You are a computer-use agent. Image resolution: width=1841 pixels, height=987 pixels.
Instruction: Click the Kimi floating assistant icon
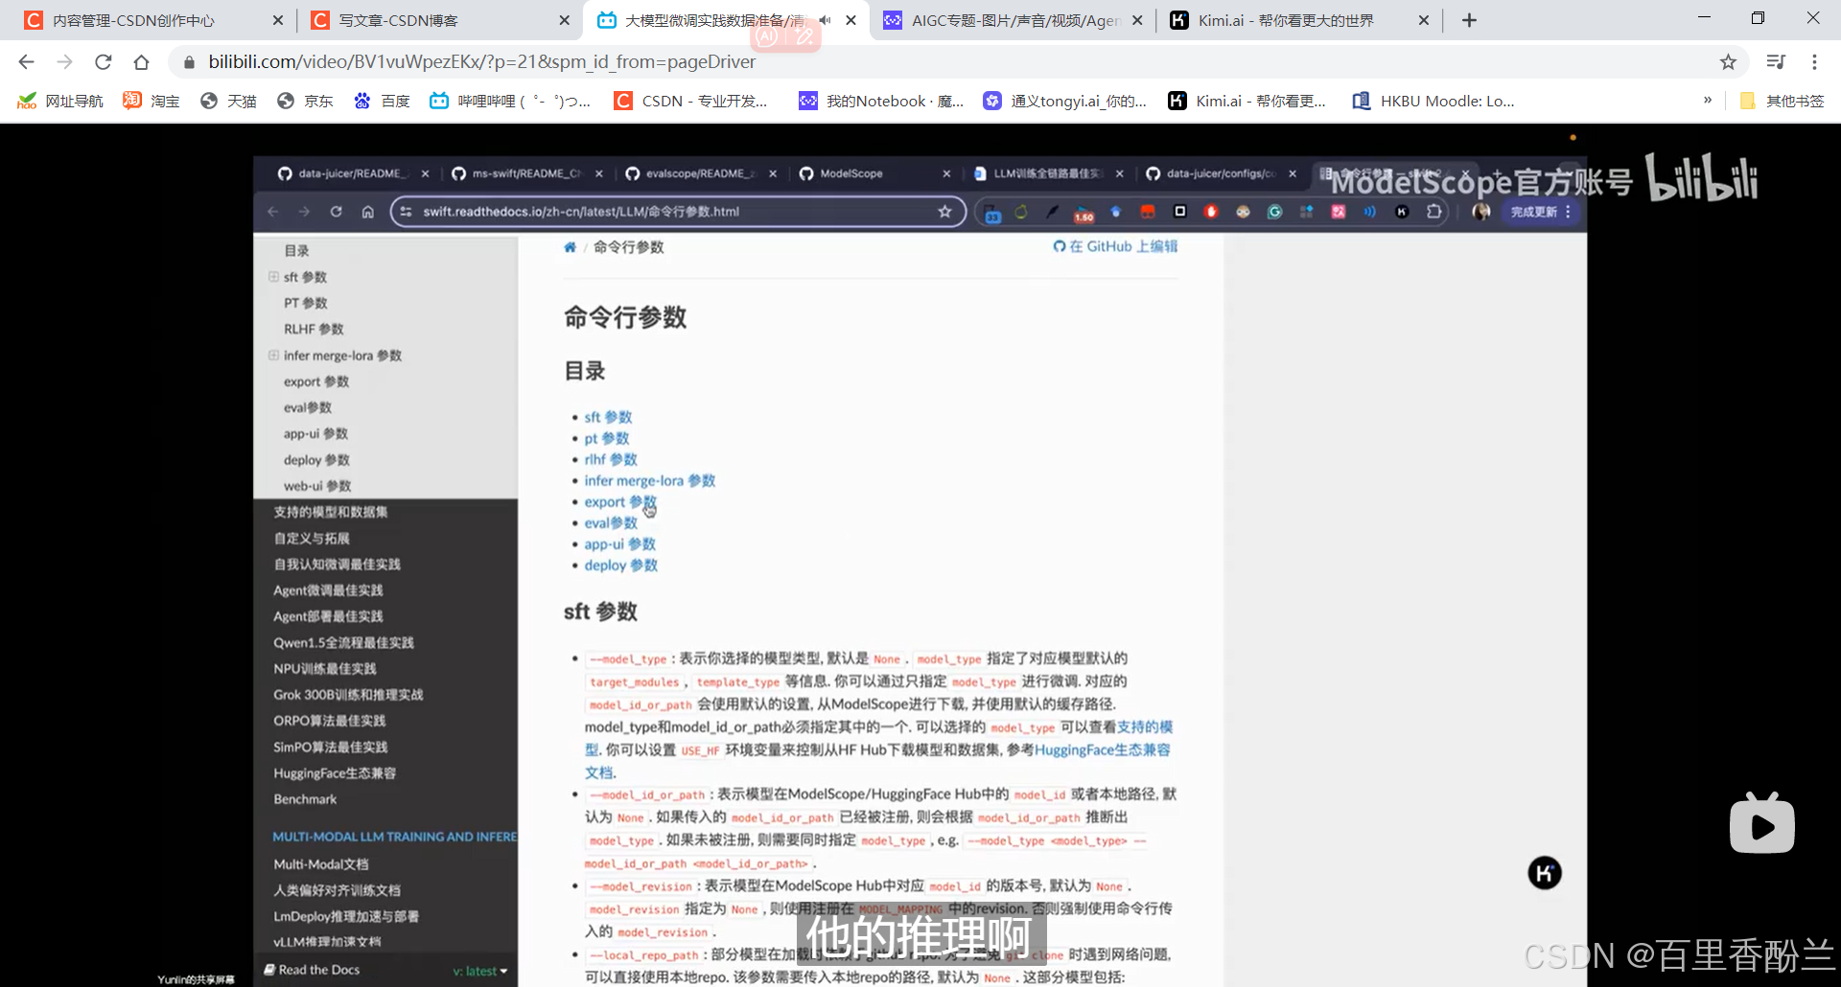pyautogui.click(x=1545, y=873)
